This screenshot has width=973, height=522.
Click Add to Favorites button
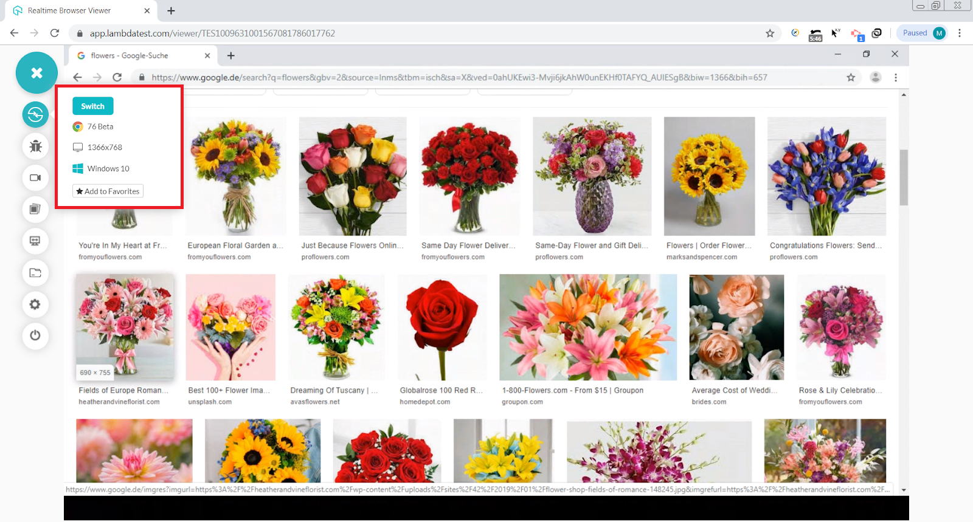(x=108, y=191)
